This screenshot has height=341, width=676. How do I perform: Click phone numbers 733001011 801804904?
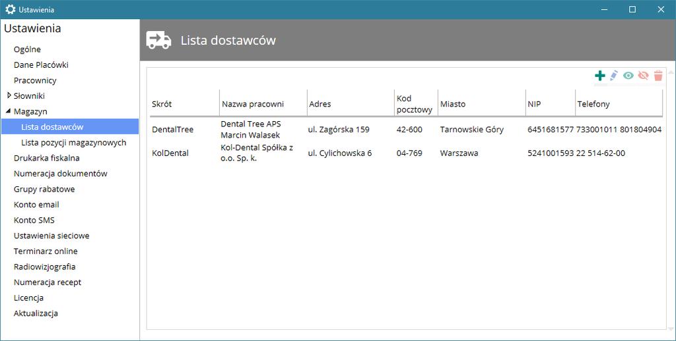pyautogui.click(x=619, y=129)
